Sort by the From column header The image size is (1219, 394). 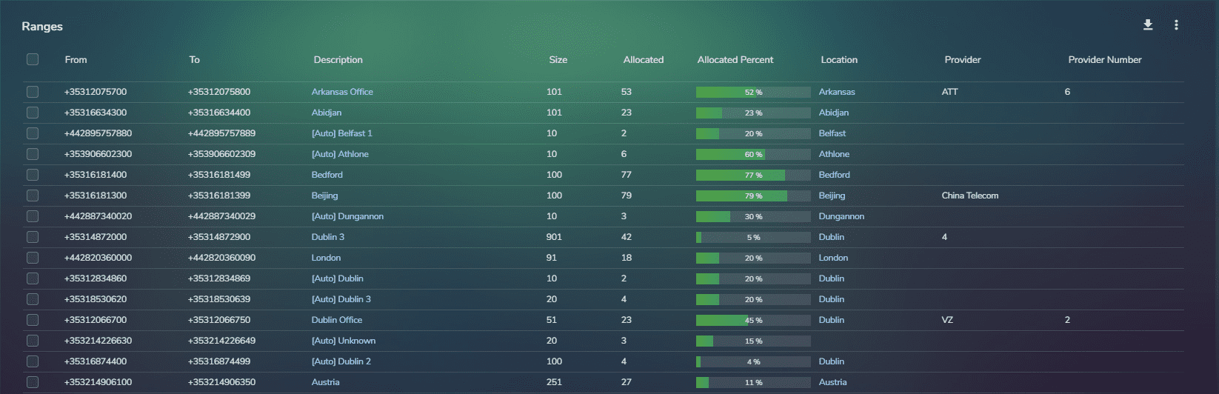click(x=76, y=60)
